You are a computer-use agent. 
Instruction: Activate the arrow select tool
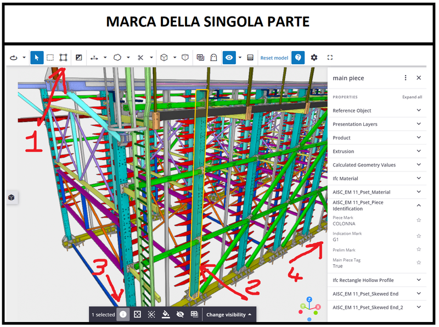(x=37, y=58)
